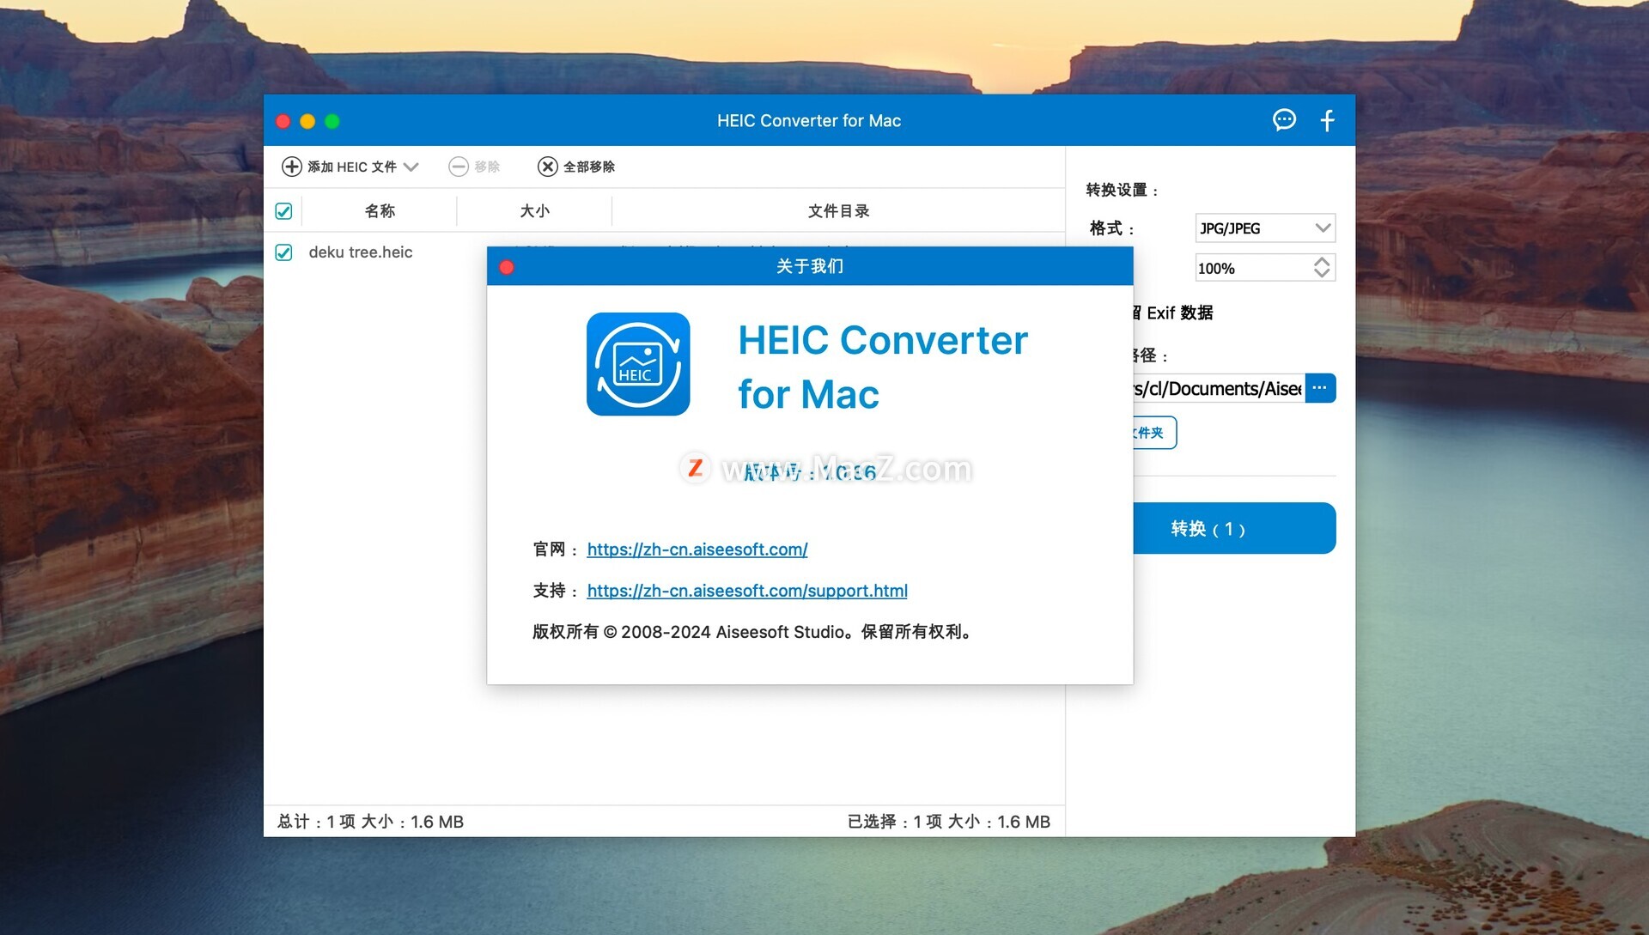
Task: Open the aiseesoft support.html link
Action: (747, 591)
